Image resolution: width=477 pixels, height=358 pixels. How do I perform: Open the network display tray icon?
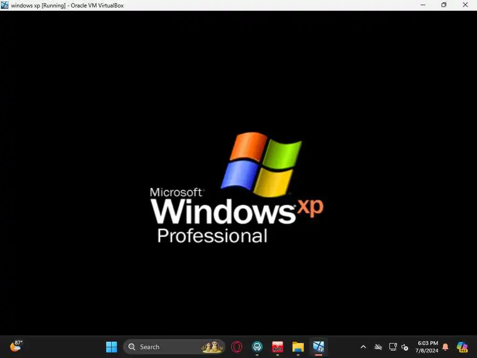(393, 347)
